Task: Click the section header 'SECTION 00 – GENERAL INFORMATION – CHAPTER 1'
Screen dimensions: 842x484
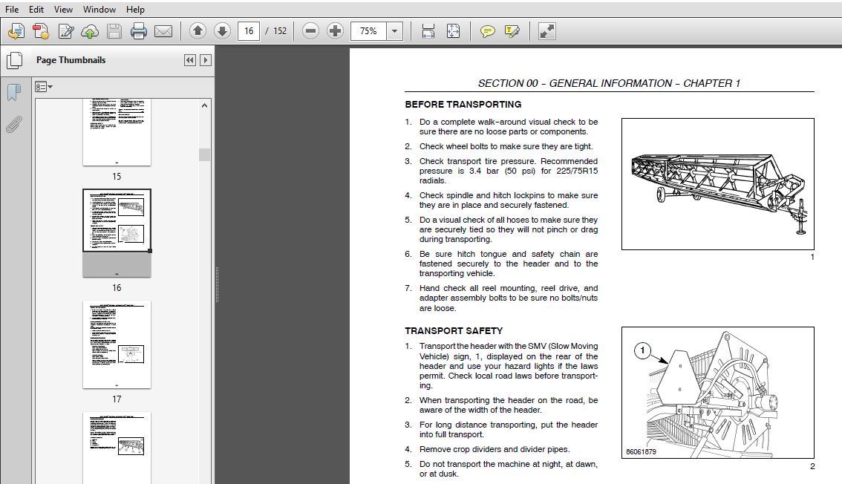Action: point(609,83)
